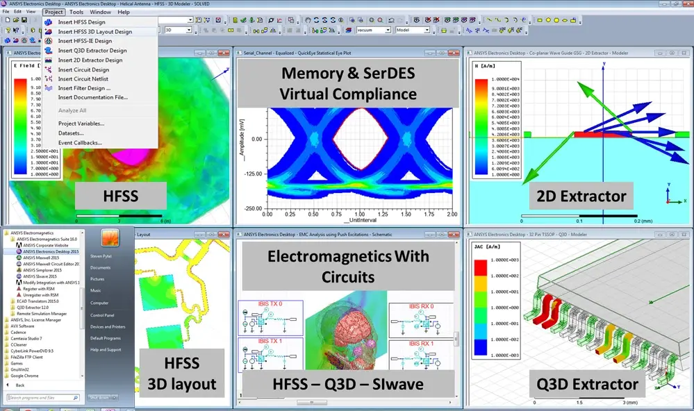
Task: Click the Shut down options arrow
Action: point(114,398)
